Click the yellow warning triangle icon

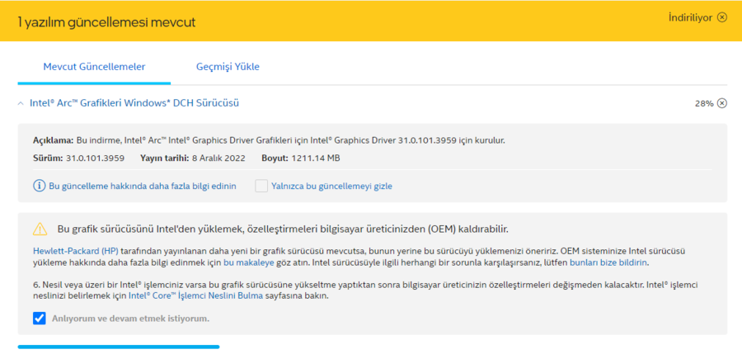(x=40, y=229)
